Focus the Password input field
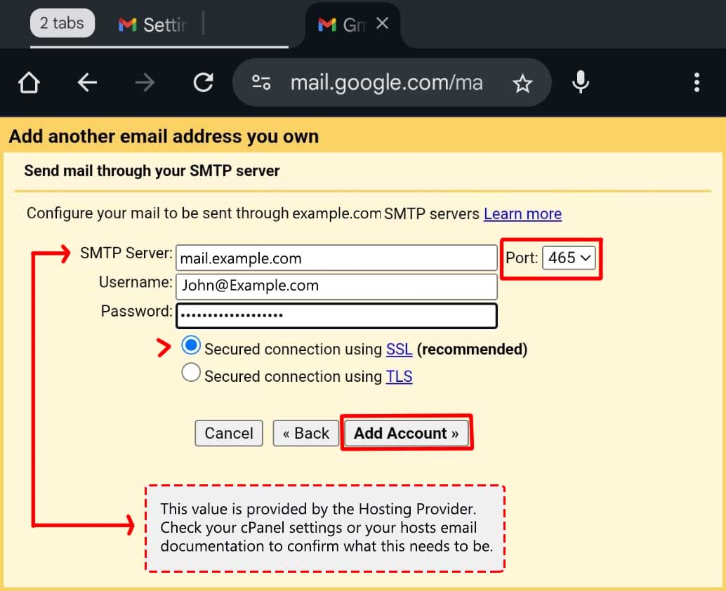Viewport: 726px width, 591px height. 336,316
